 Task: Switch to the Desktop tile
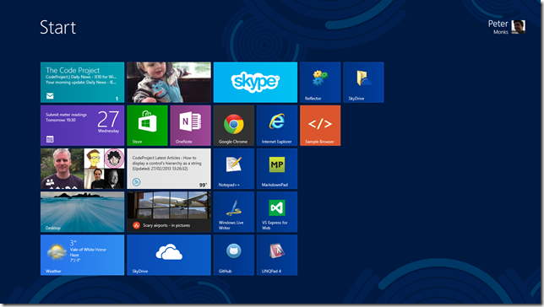pyautogui.click(x=82, y=212)
